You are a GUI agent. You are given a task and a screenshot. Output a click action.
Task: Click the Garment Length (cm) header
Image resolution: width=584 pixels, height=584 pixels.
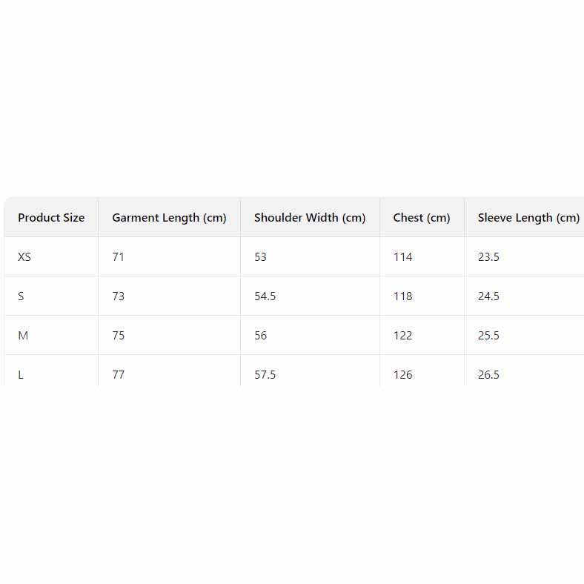[x=169, y=218]
